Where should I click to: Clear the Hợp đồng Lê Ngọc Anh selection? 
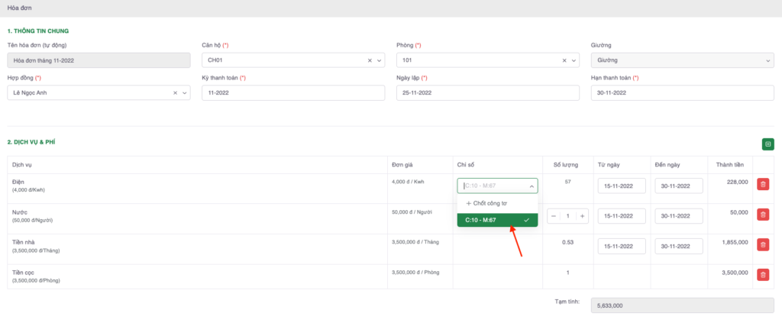(x=175, y=93)
